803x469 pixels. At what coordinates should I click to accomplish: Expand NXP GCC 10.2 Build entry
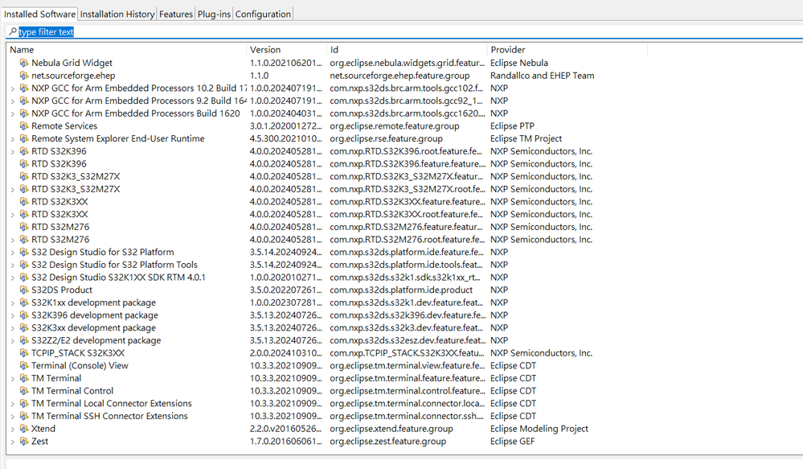click(13, 88)
